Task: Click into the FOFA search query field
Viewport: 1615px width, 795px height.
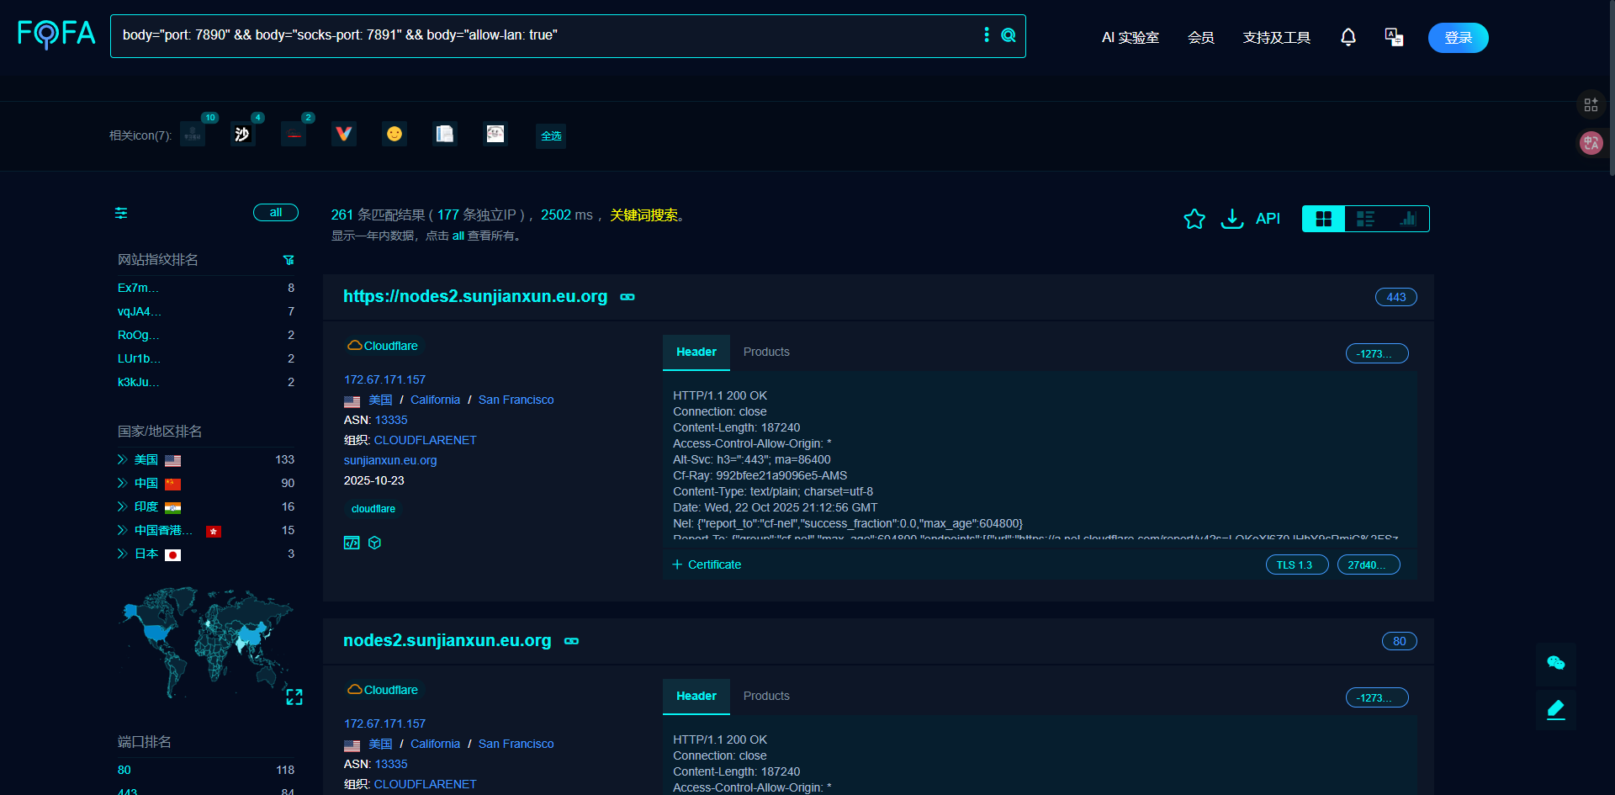Action: pyautogui.click(x=547, y=35)
